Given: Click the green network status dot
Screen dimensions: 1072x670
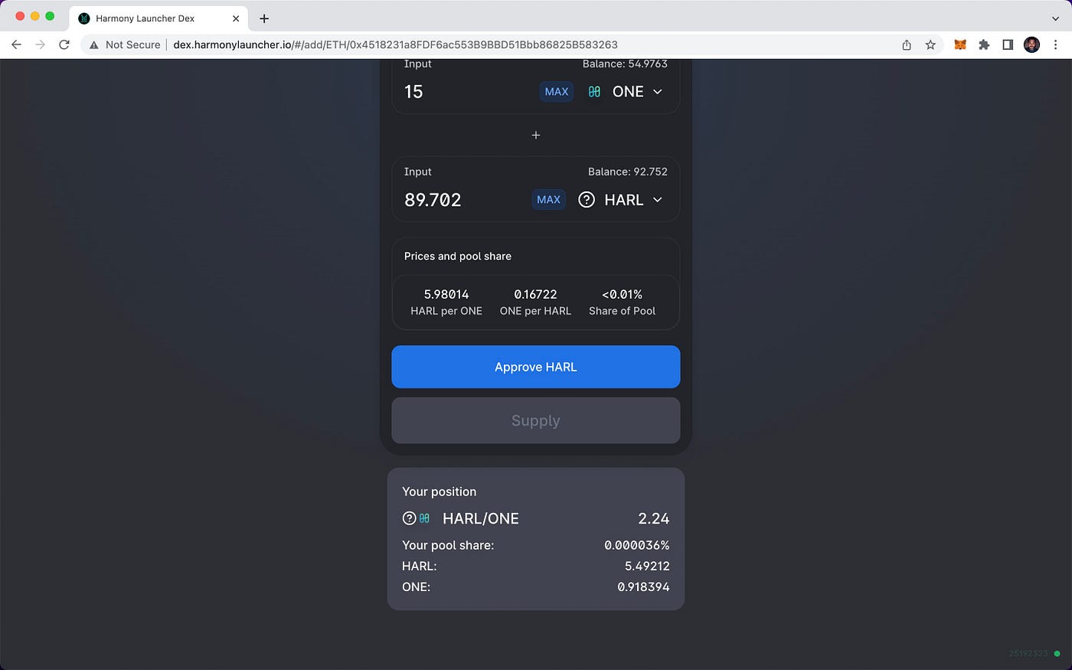Looking at the screenshot, I should point(1057,653).
